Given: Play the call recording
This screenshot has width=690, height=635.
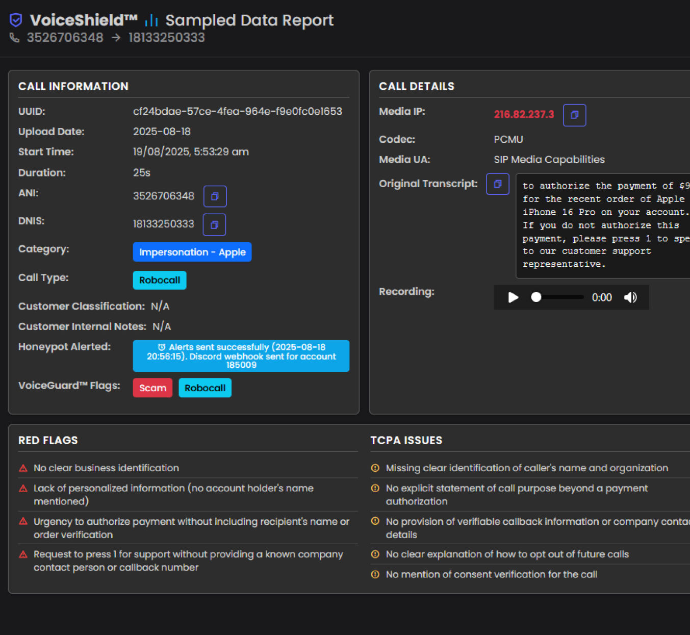Looking at the screenshot, I should 513,297.
